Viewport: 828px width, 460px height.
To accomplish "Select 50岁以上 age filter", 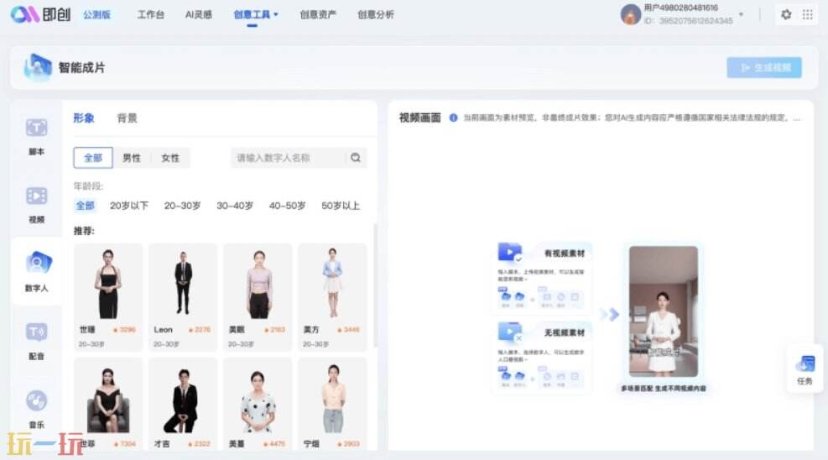I will pos(341,206).
